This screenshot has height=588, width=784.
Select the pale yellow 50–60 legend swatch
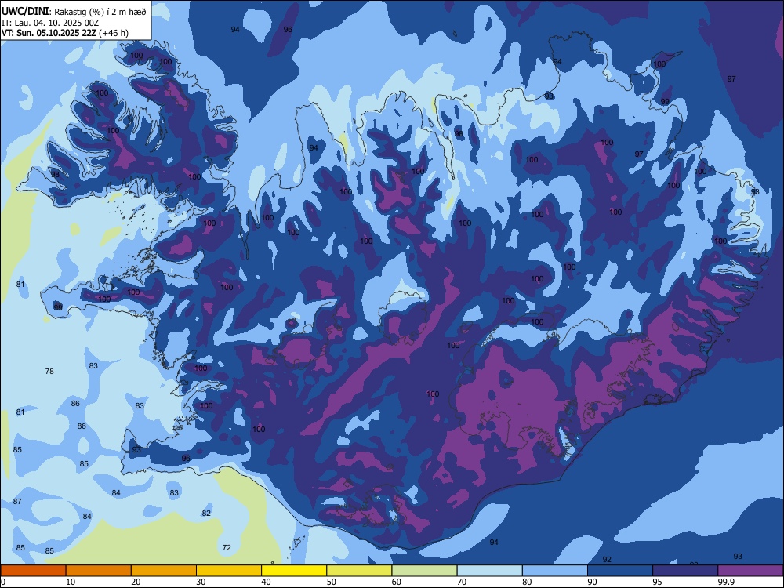point(359,571)
